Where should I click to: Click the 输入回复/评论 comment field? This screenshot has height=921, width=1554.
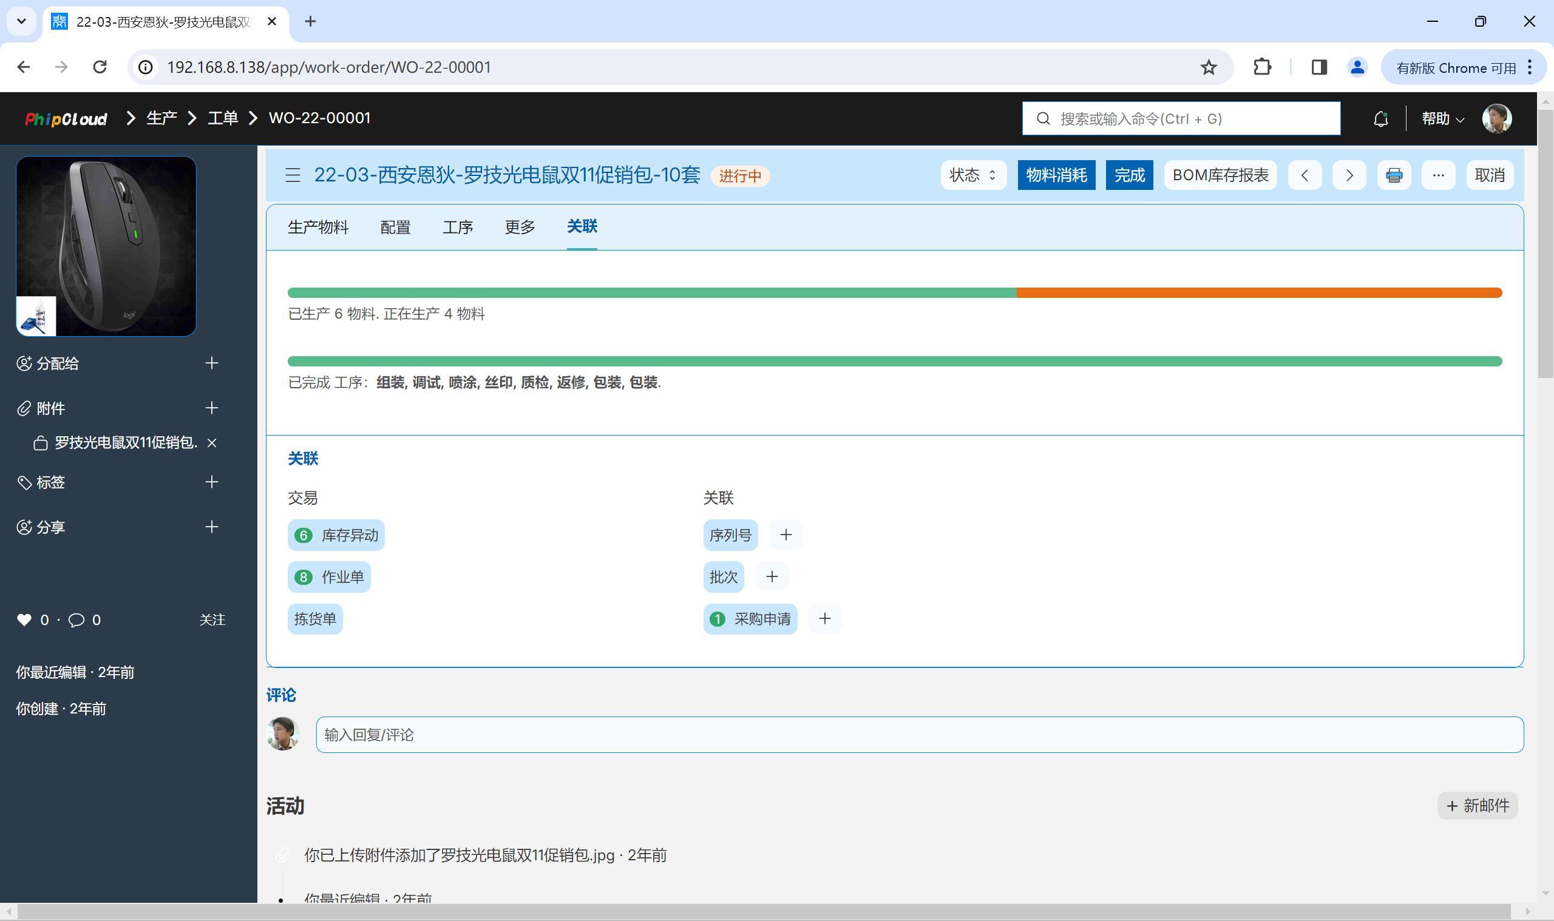[920, 735]
